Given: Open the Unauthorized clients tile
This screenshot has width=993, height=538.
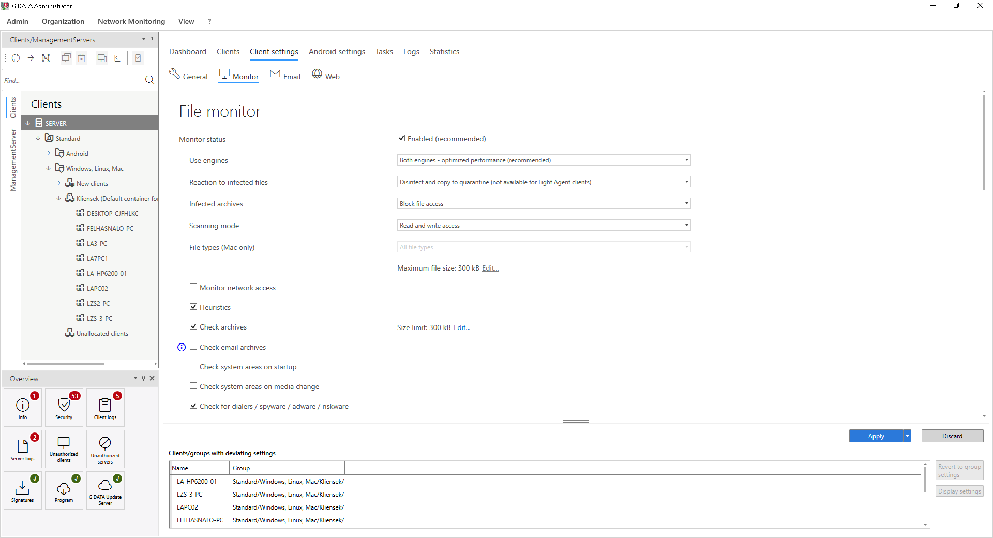Looking at the screenshot, I should (64, 449).
